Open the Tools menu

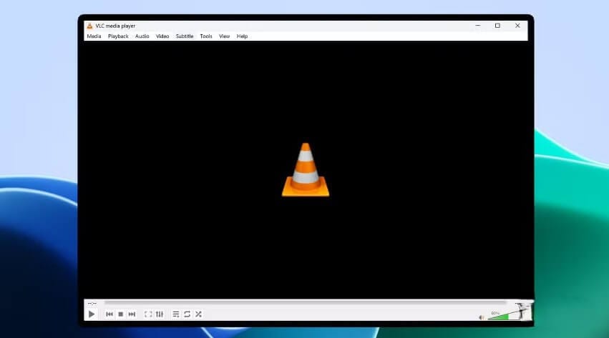coord(206,36)
